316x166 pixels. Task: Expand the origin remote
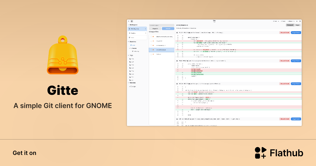tap(130, 86)
